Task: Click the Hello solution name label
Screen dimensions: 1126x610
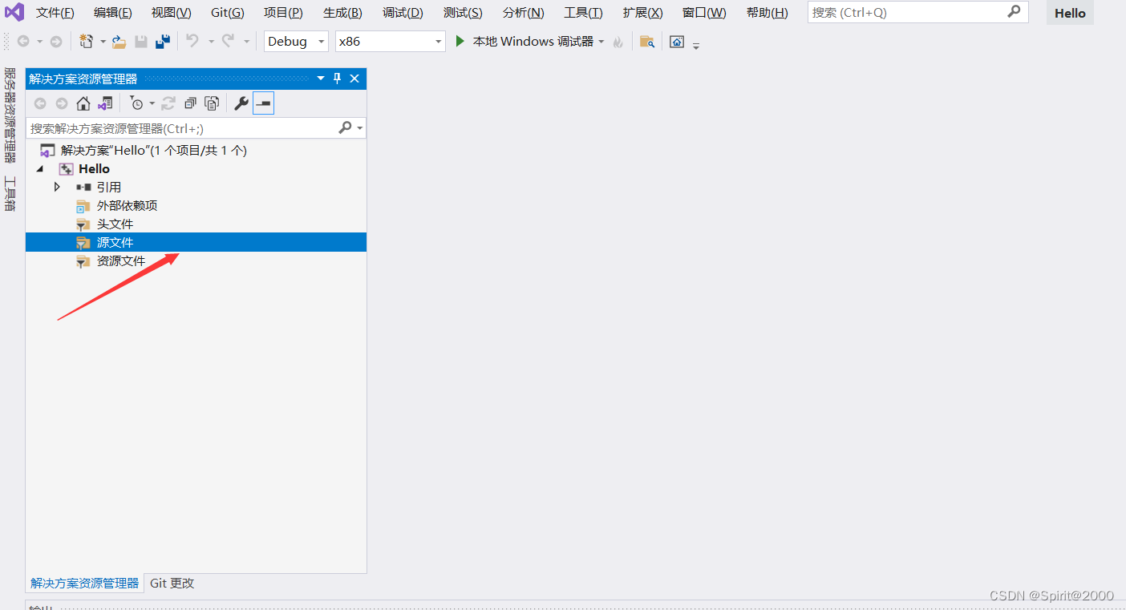Action: coord(1070,13)
